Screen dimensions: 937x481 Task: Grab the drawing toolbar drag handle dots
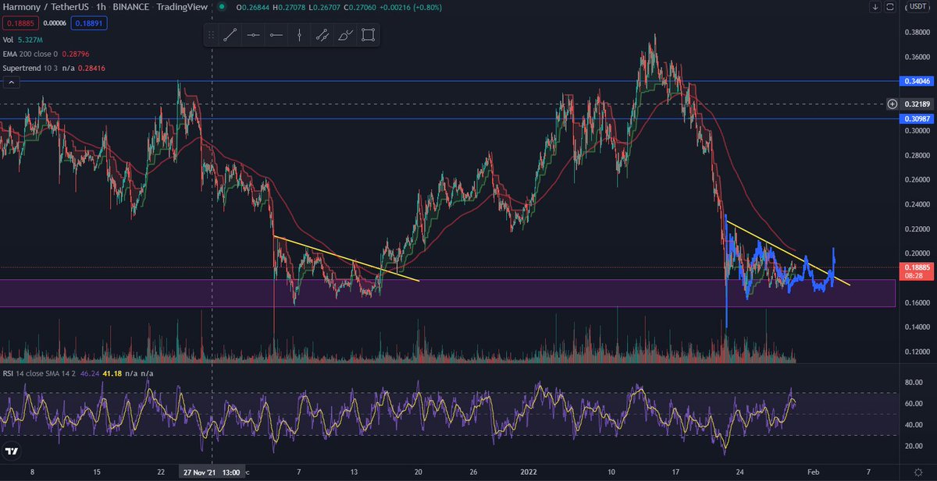(x=211, y=34)
